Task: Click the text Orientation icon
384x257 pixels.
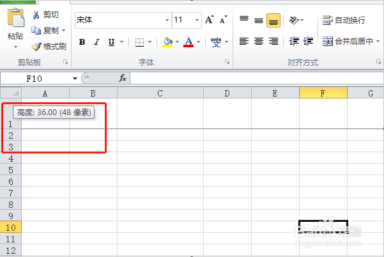Action: coord(294,20)
